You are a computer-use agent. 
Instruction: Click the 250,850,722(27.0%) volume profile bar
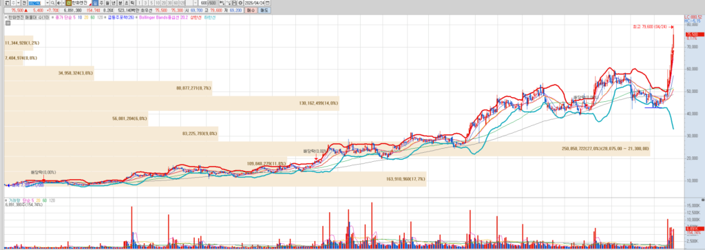point(327,149)
